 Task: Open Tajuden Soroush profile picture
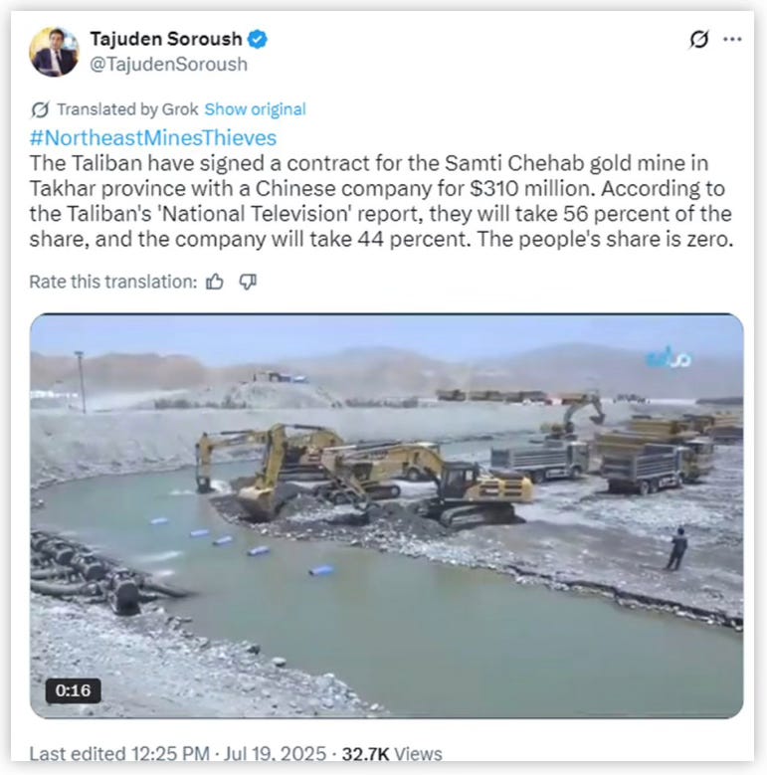click(x=54, y=52)
